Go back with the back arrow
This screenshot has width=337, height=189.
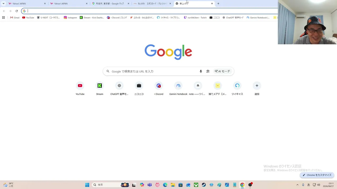(x=4, y=11)
